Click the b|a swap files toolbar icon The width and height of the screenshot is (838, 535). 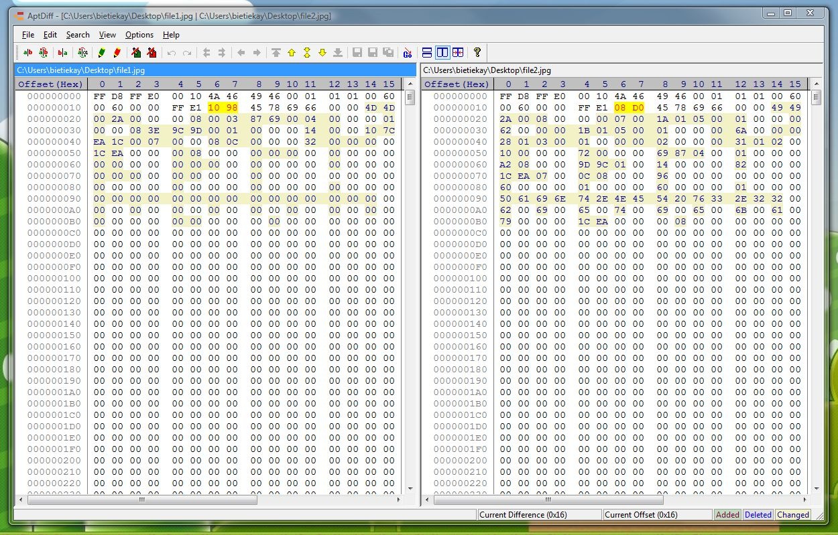tap(62, 52)
